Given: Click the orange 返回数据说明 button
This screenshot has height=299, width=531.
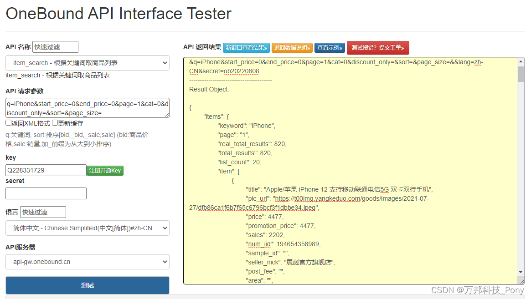Looking at the screenshot, I should pos(292,48).
